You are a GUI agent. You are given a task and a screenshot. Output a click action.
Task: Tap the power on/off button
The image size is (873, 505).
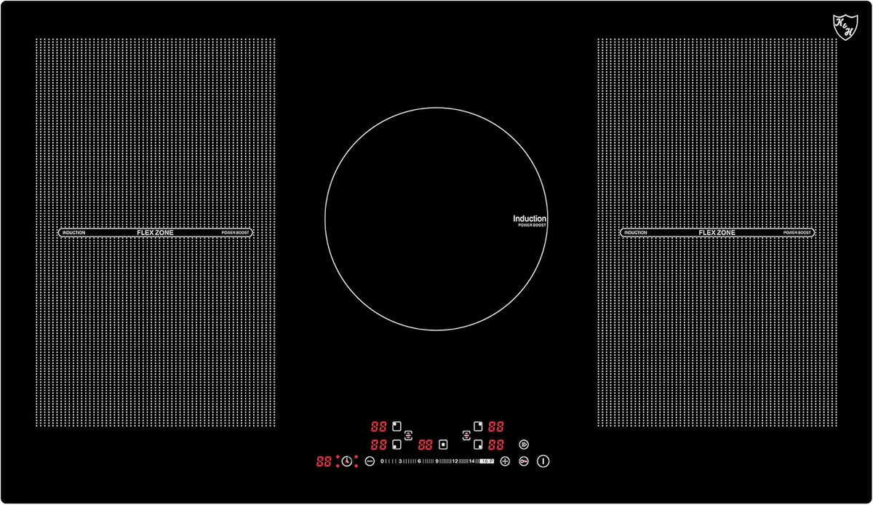point(543,461)
